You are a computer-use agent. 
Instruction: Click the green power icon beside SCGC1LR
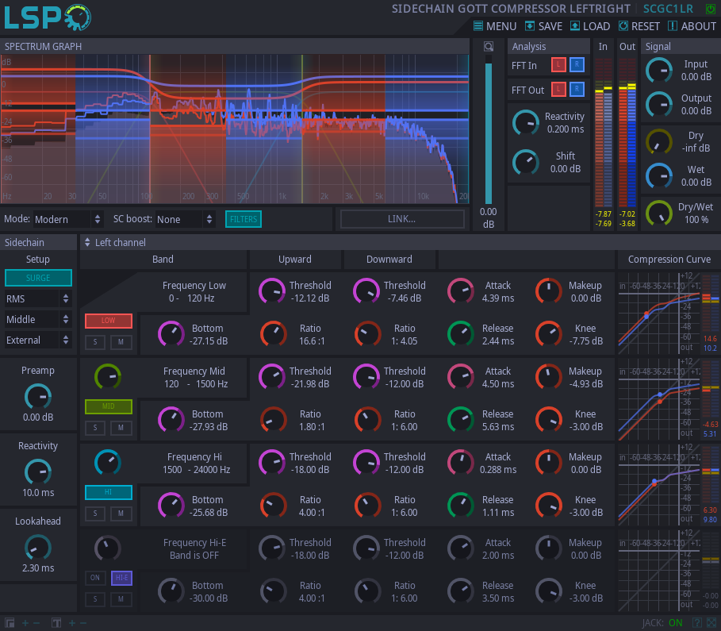point(711,9)
